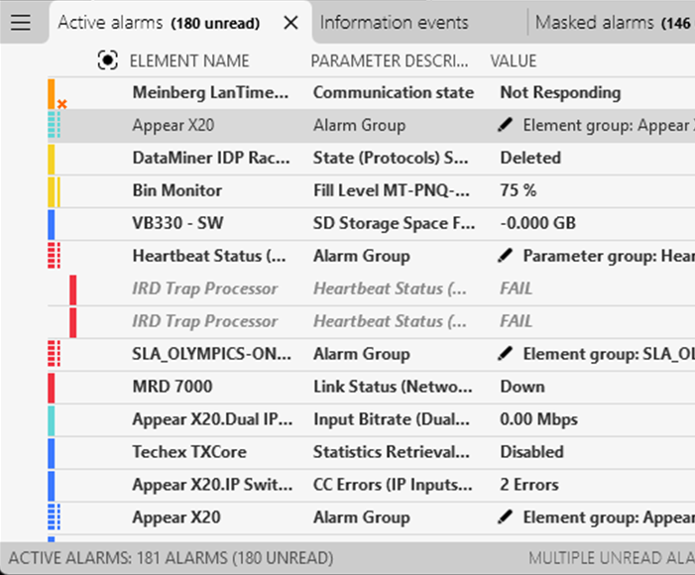
Task: Expand the SLA_OLYMPICS-ON alarm group
Action: [x=55, y=354]
